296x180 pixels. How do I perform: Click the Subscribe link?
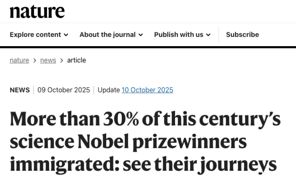coord(242,35)
